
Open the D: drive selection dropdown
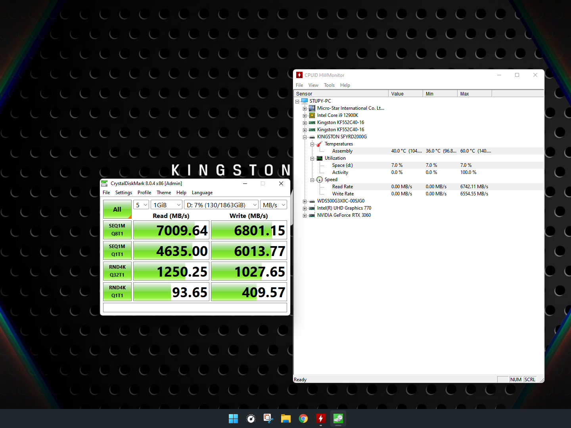221,205
